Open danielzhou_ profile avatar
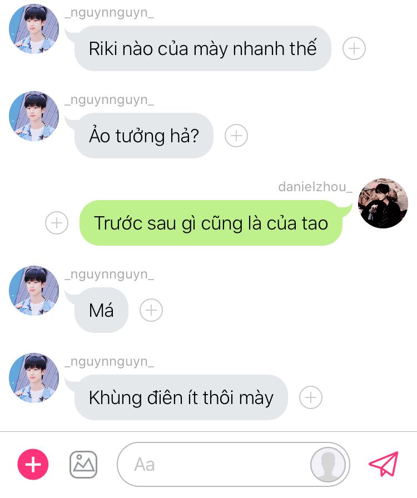This screenshot has width=417, height=498. [x=383, y=203]
